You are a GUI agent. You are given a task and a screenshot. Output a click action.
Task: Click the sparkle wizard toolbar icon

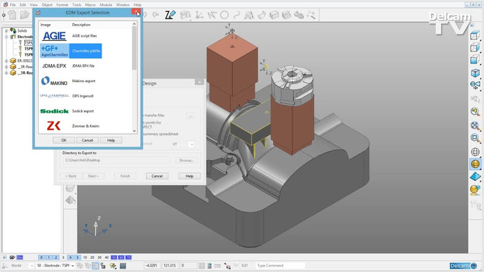pyautogui.click(x=311, y=14)
